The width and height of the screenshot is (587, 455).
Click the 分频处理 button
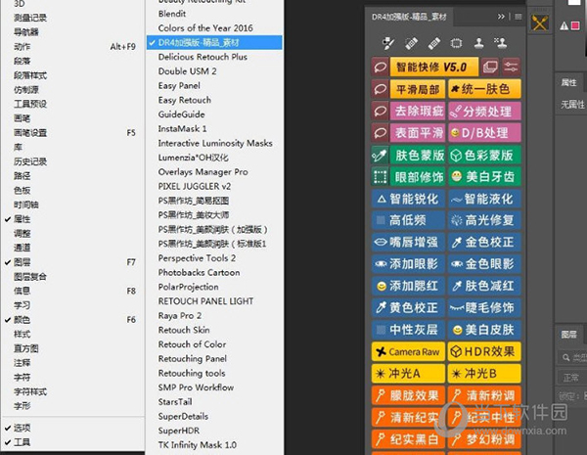tap(484, 112)
